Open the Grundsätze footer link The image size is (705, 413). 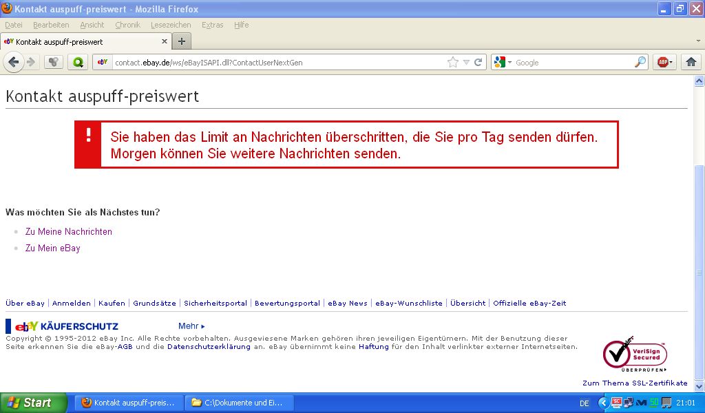tap(155, 304)
